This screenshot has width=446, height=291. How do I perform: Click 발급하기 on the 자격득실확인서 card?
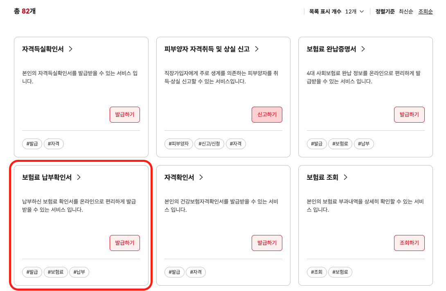click(x=124, y=114)
